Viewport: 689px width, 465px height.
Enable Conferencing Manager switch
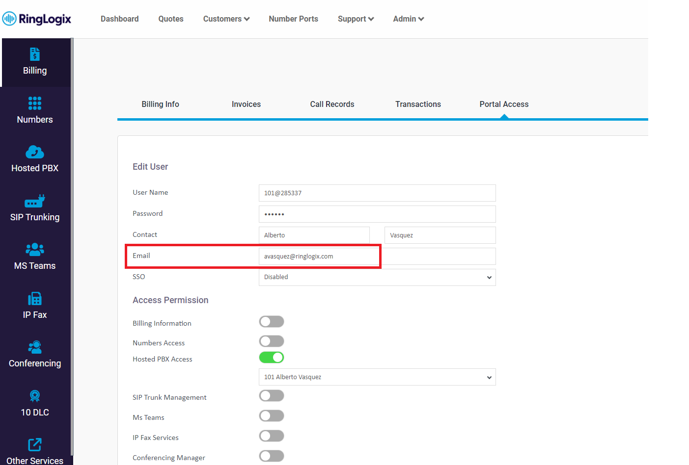(x=272, y=456)
